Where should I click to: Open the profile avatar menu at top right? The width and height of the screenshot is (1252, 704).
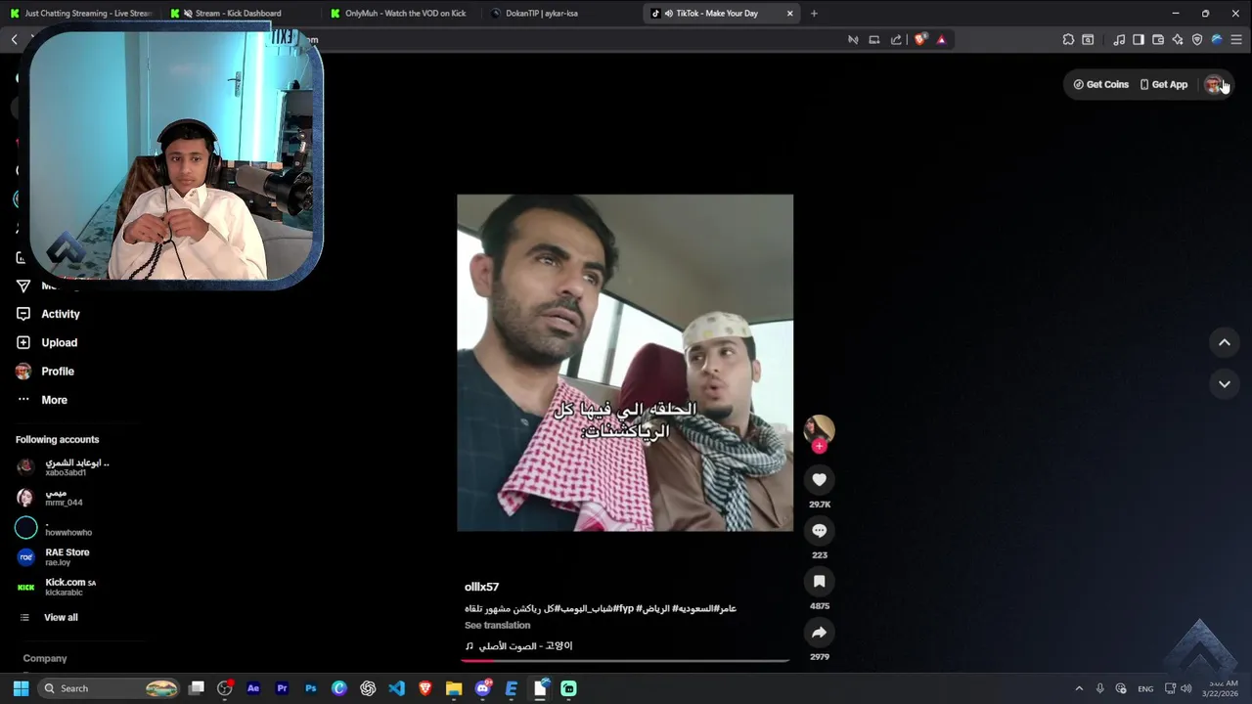[1213, 85]
